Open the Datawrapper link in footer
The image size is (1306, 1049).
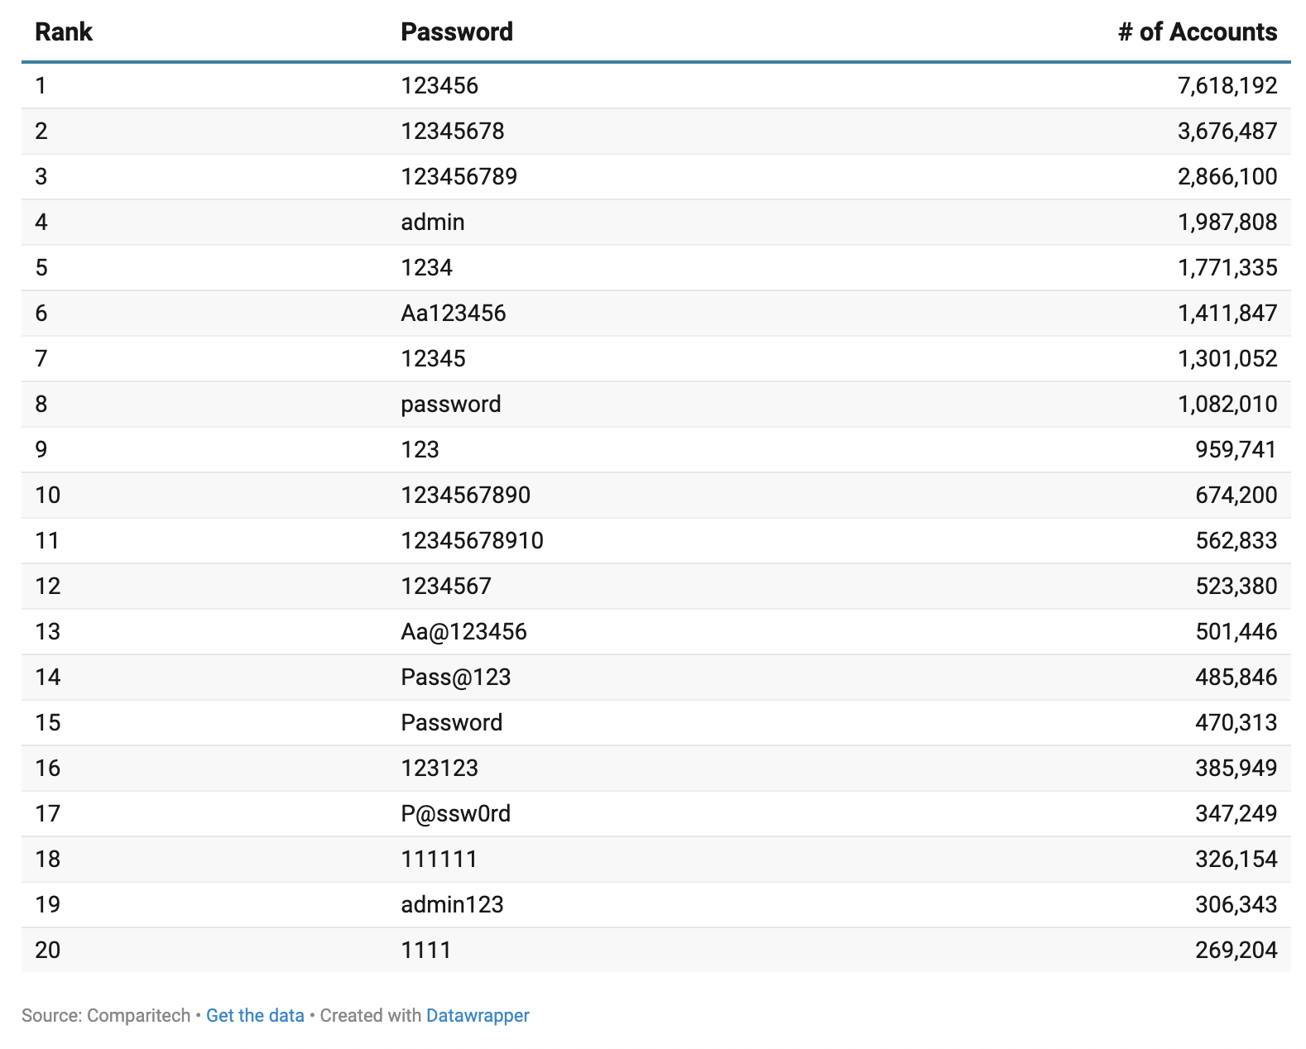coord(478,1015)
